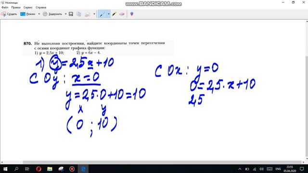Click the scroll up arrow
Image resolution: width=308 pixels, height=173 pixels.
(x=307, y=21)
